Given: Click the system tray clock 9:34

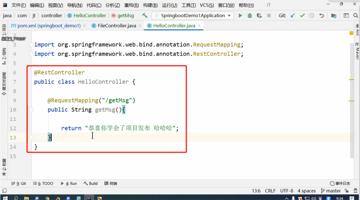Looking at the screenshot, I should point(340,198).
